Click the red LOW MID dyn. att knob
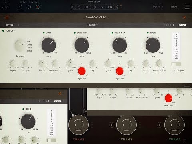Screen dimensions: 192x144 tap(82, 71)
